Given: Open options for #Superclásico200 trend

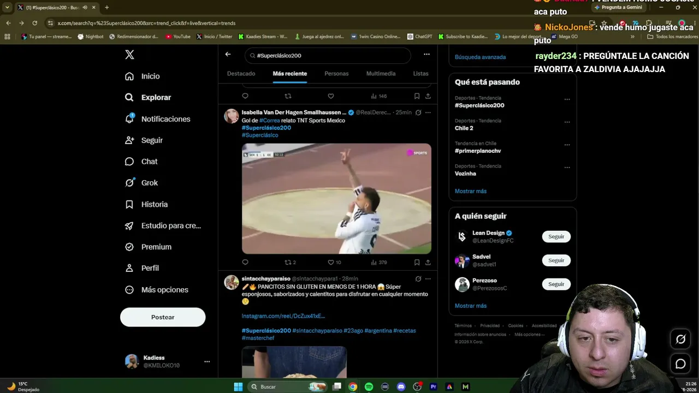Looking at the screenshot, I should [x=567, y=99].
